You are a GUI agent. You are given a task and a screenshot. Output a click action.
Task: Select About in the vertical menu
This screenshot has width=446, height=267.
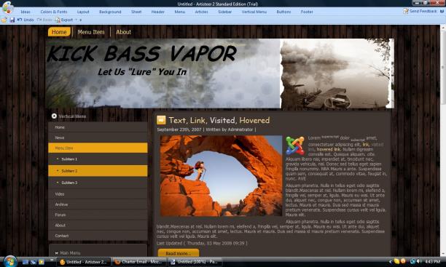(98, 226)
